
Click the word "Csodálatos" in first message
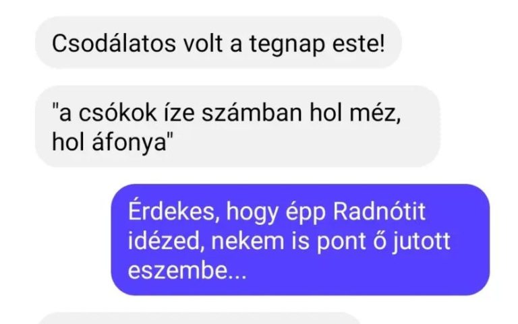[x=113, y=44]
